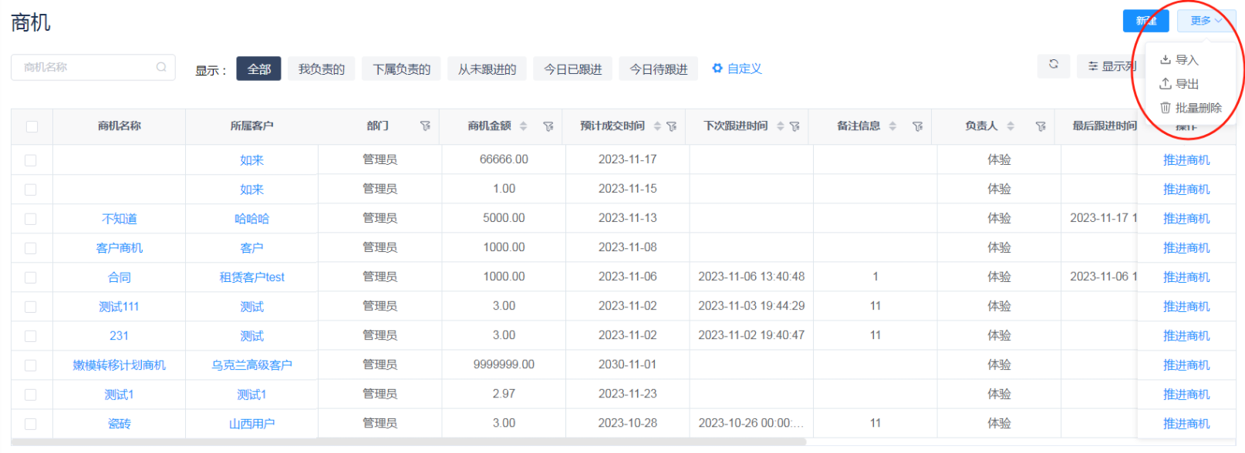Open filter for 部门 column
The height and width of the screenshot is (453, 1245).
click(x=425, y=126)
